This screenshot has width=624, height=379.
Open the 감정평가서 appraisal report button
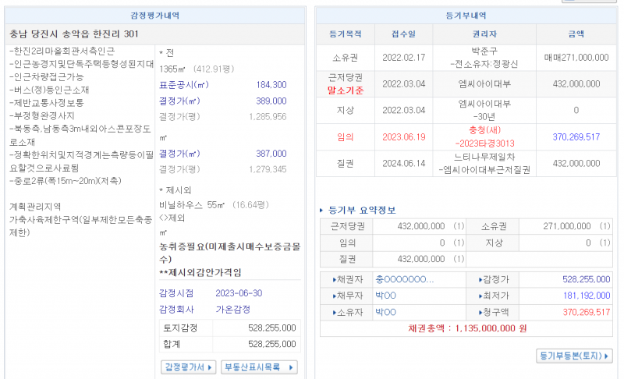[188, 367]
